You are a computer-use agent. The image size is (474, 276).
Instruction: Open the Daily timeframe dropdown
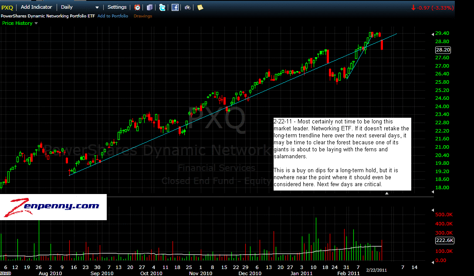tap(80, 7)
